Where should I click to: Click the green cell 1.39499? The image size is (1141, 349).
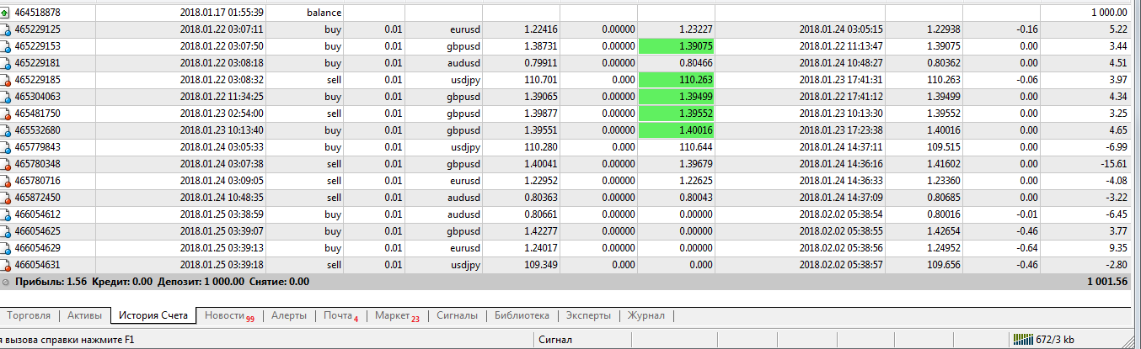676,97
